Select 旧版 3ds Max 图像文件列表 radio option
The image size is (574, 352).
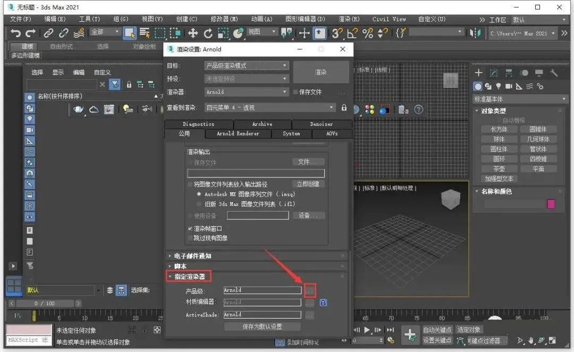coord(199,204)
